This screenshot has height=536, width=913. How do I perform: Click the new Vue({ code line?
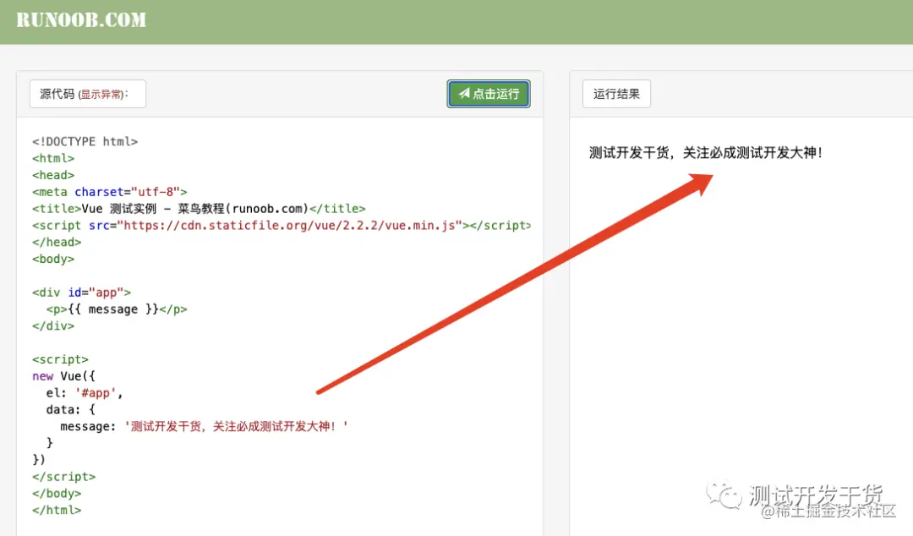[63, 376]
